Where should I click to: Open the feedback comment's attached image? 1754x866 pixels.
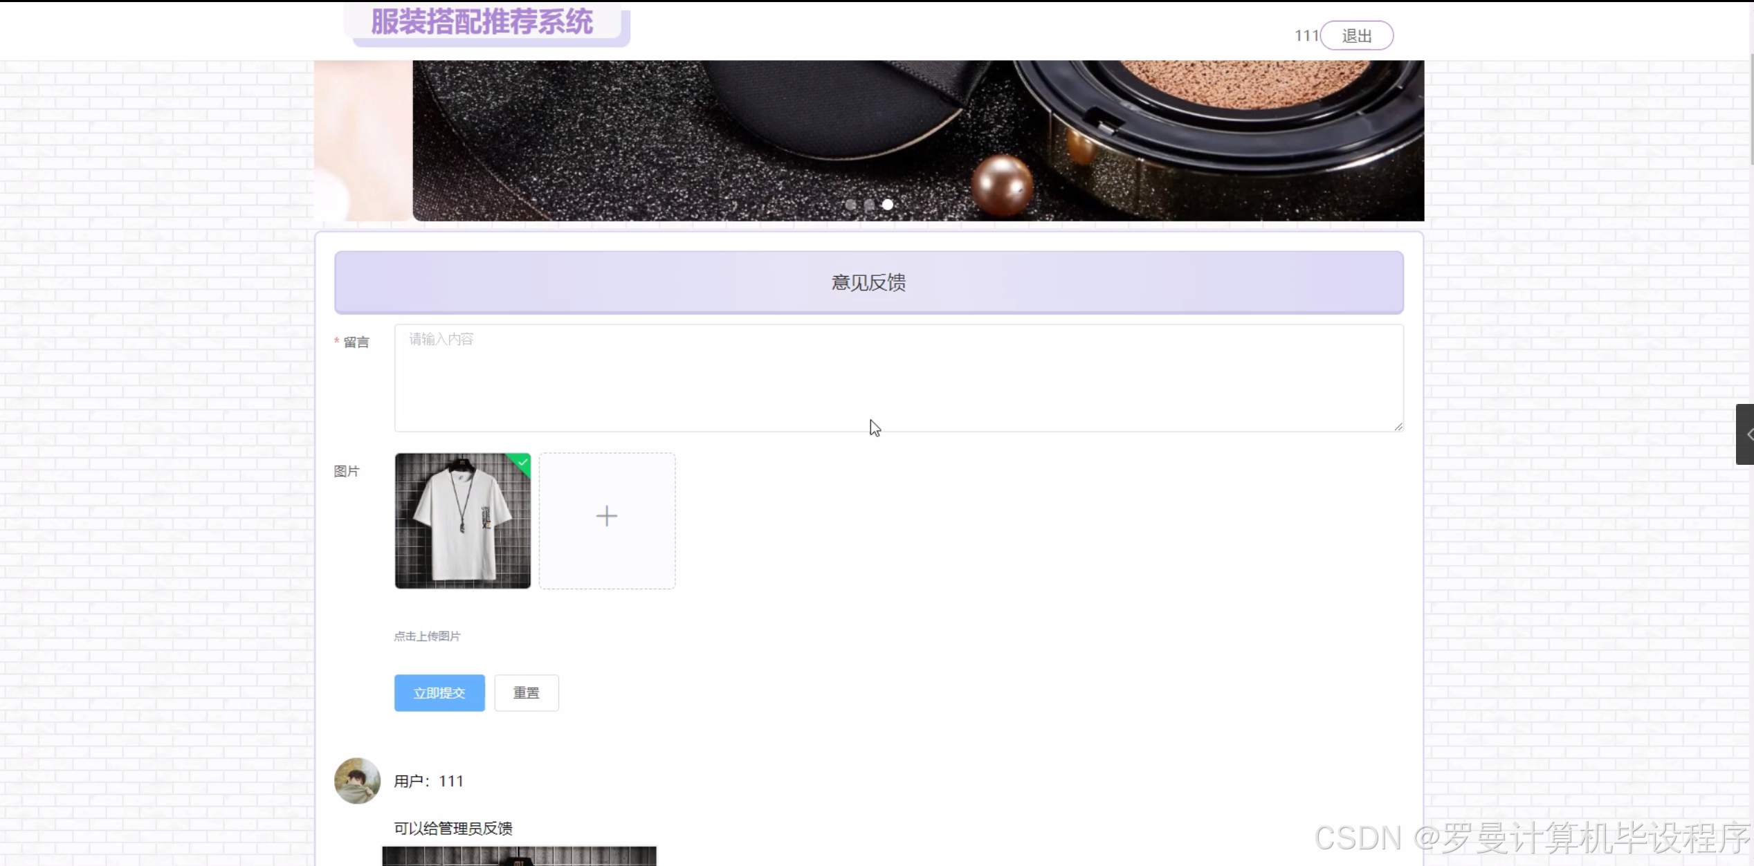pos(519,856)
